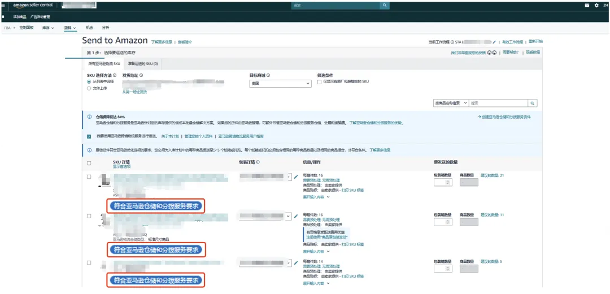Image resolution: width=610 pixels, height=294 pixels.
Task: Click into the product 搜索 text field
Action: tap(498, 103)
